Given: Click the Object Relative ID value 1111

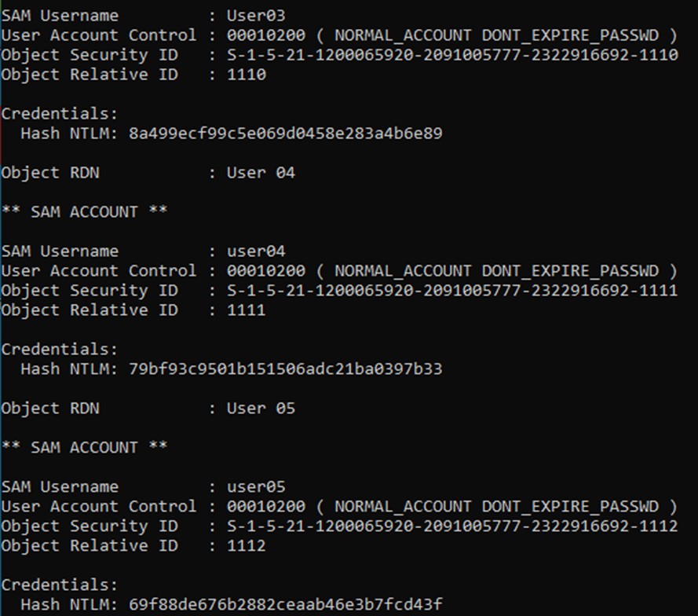Looking at the screenshot, I should (246, 310).
